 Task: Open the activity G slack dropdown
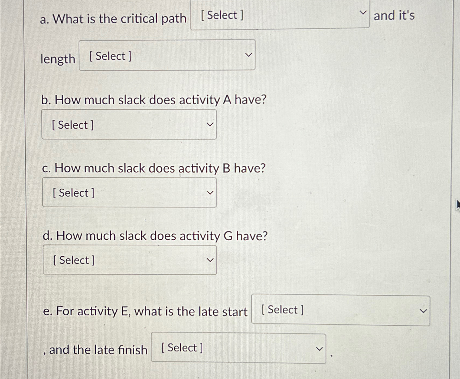129,260
